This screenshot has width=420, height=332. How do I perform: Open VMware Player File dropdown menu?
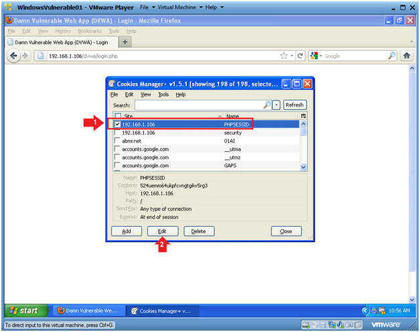coord(147,7)
